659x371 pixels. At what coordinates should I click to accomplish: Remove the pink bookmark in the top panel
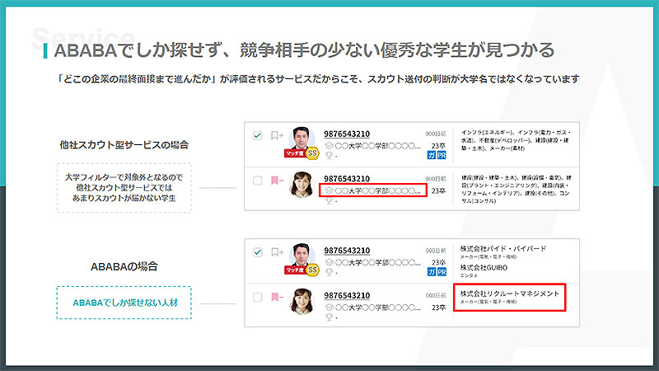click(276, 180)
